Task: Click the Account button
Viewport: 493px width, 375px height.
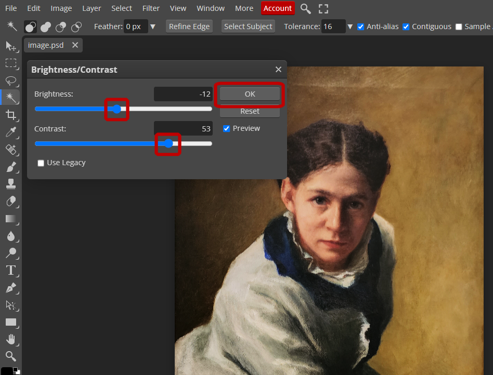Action: tap(278, 8)
